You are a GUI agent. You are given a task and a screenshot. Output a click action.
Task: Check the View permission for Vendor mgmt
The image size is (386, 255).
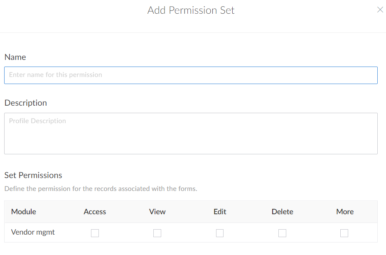click(x=157, y=233)
